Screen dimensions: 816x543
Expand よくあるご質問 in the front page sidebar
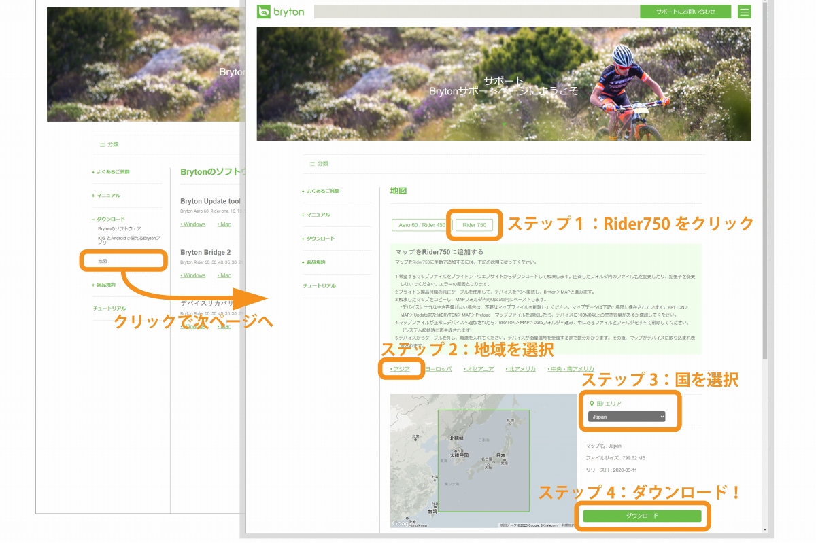click(x=320, y=191)
